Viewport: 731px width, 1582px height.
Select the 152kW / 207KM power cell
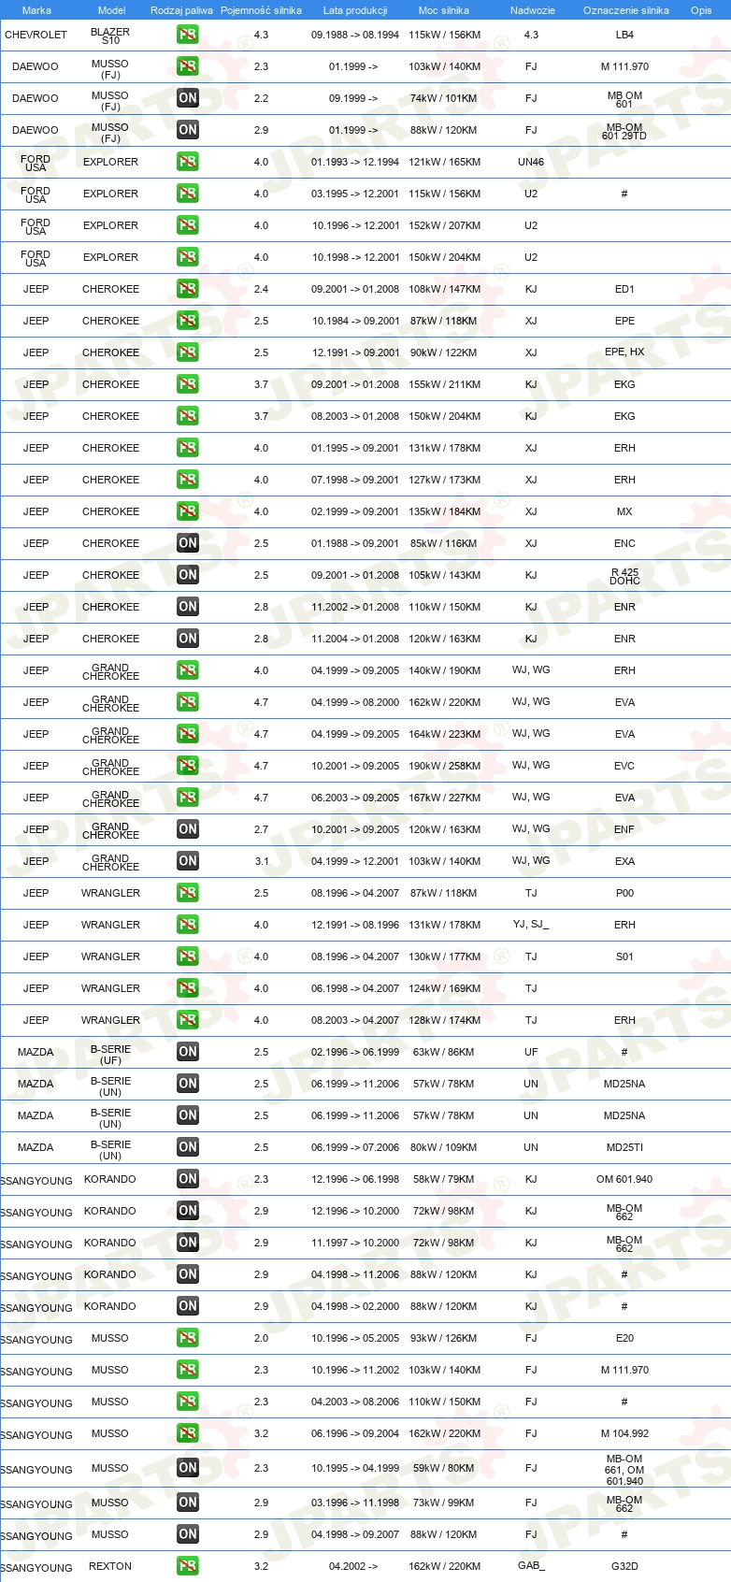coord(445,225)
